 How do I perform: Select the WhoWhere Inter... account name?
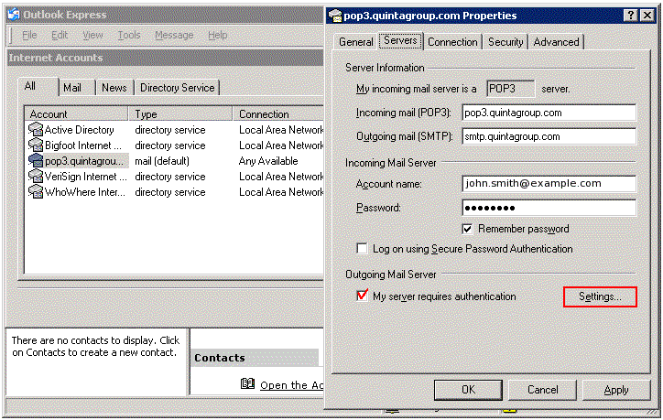pyautogui.click(x=85, y=192)
